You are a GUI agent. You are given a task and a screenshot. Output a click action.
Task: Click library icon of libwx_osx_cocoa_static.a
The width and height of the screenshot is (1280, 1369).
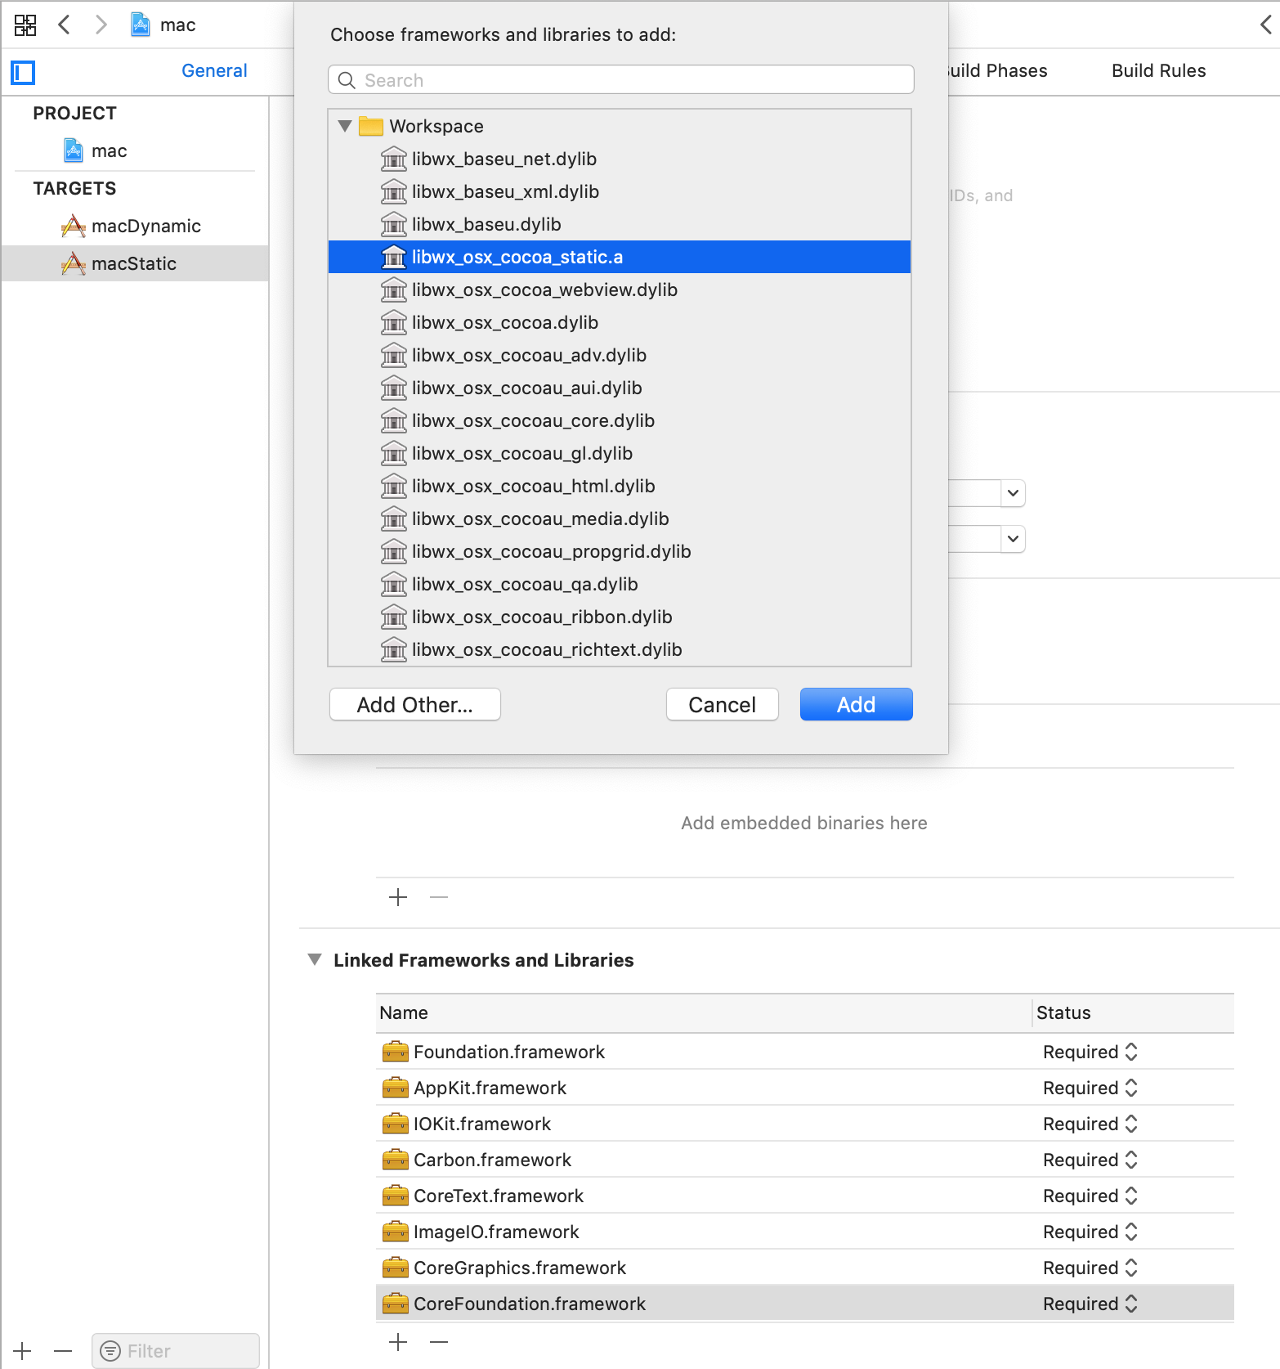[394, 257]
